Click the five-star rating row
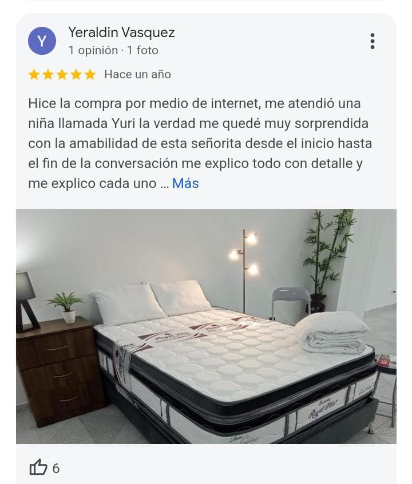 point(62,74)
